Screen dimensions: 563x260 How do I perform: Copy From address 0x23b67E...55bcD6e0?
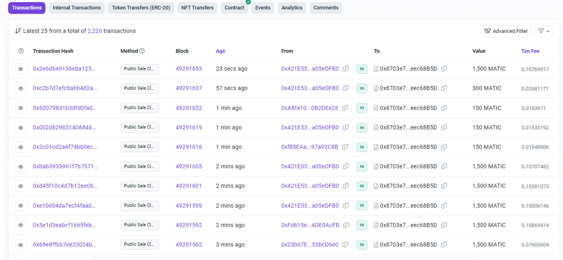(x=346, y=245)
